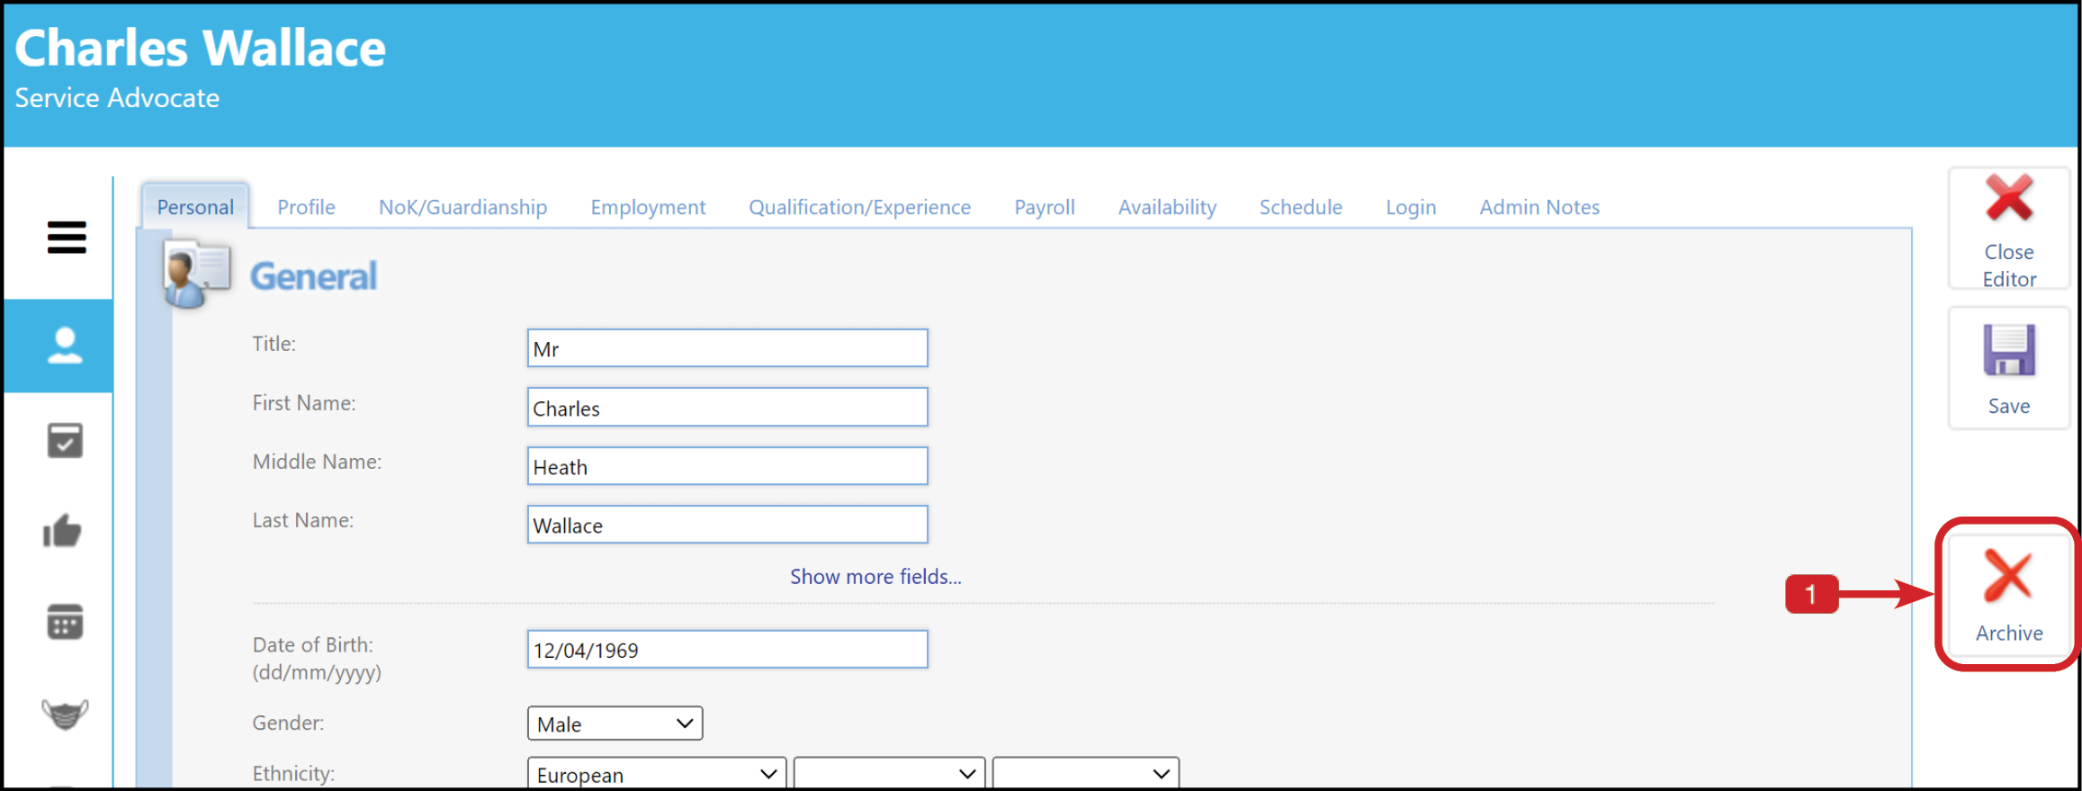Open the checklist sidebar icon
2082x791 pixels.
click(65, 441)
